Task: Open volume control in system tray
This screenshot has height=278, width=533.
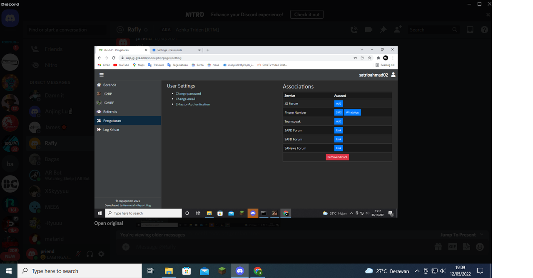Action: coord(443,271)
